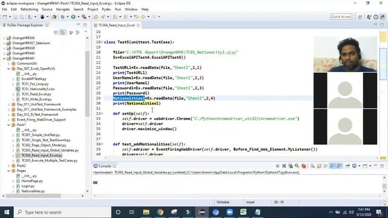The width and height of the screenshot is (388, 218).
Task: Open the Refactoring menu
Action: 29,10
